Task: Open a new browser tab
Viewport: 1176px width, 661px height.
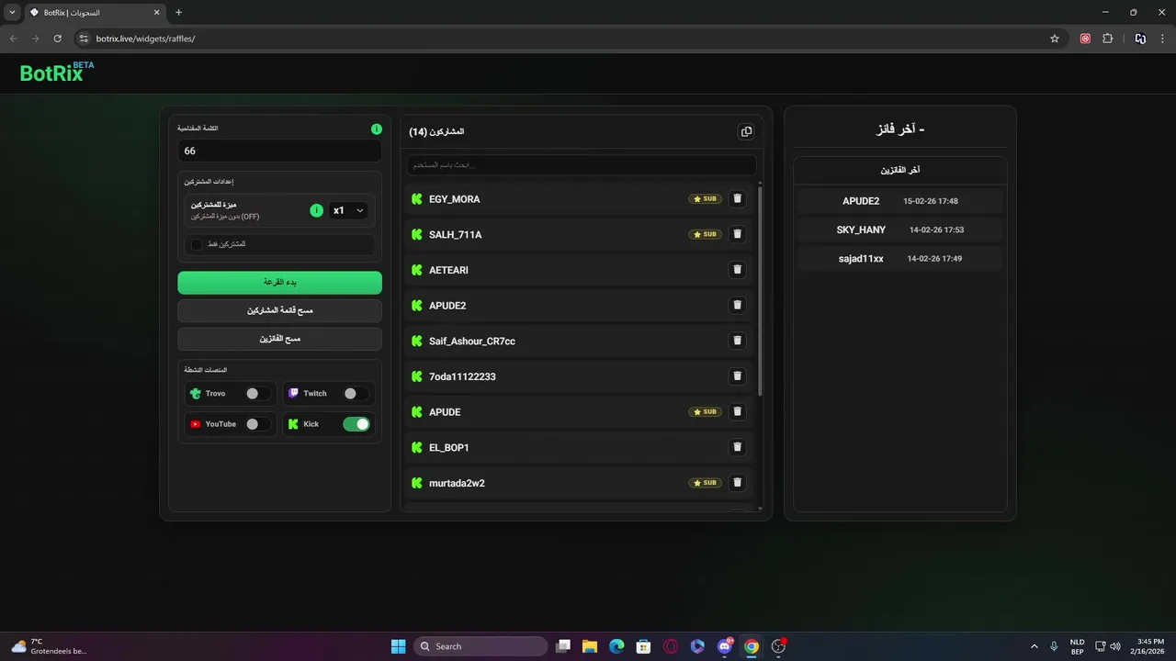Action: tap(179, 13)
